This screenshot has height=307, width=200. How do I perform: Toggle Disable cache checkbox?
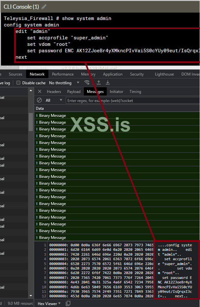18,83
